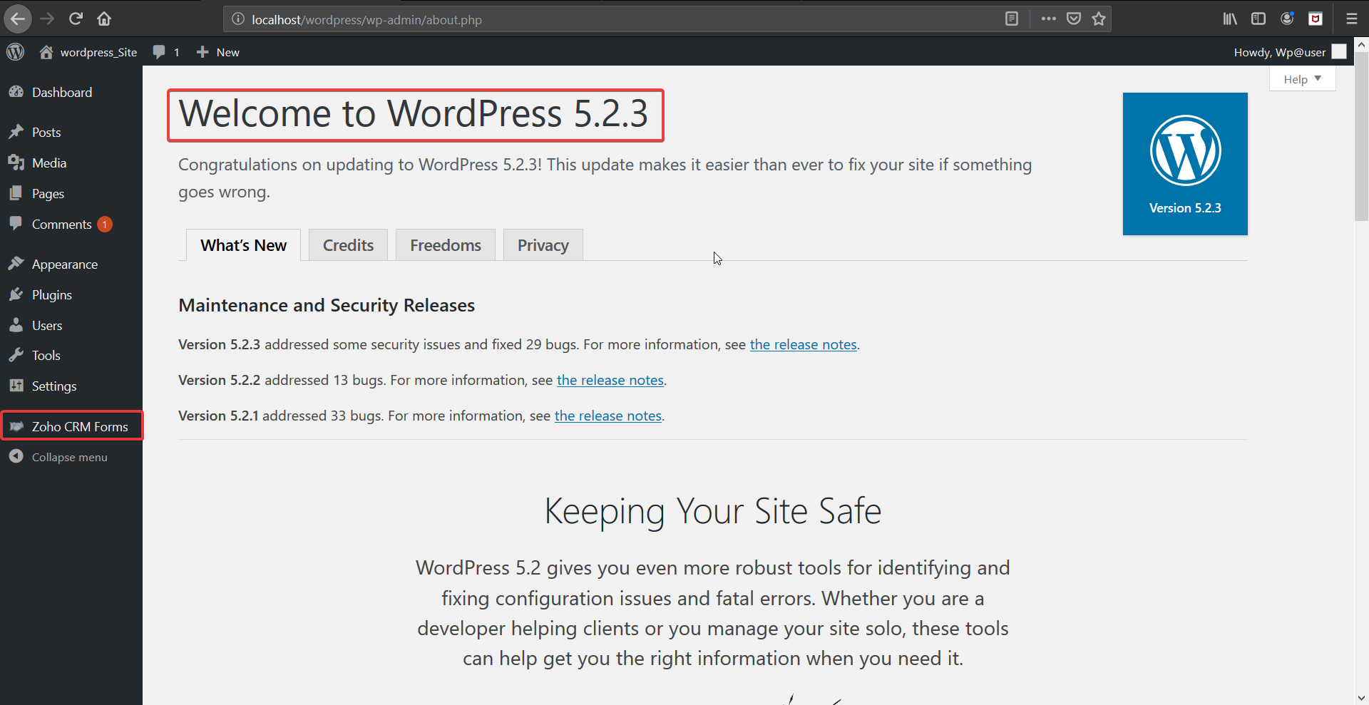
Task: Click the Pages icon in sidebar
Action: pyautogui.click(x=16, y=193)
